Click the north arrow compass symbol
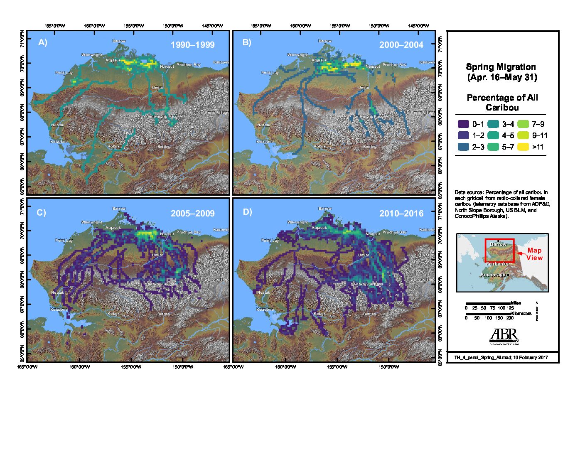Image resolution: width=585 pixels, height=452 pixels. [x=537, y=311]
